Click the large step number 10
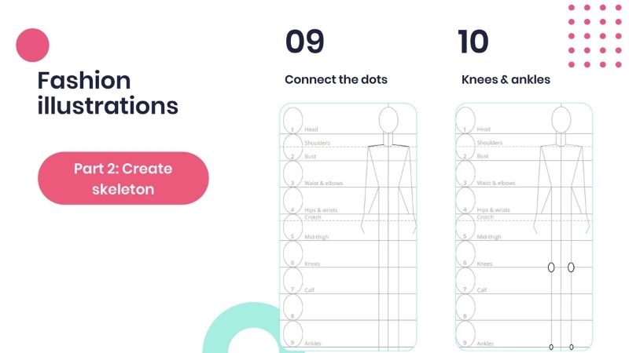Screen dimensions: 629x353 point(473,42)
